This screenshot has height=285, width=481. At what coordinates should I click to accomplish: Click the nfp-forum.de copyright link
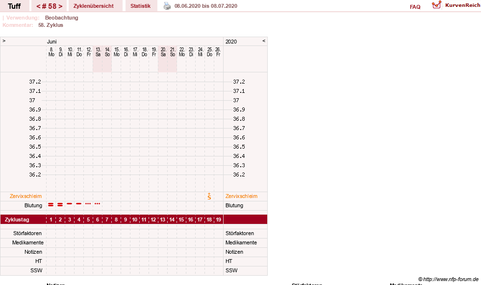click(x=448, y=279)
